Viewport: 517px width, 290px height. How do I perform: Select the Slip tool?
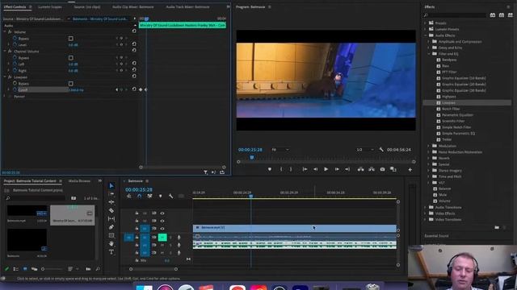(x=111, y=218)
